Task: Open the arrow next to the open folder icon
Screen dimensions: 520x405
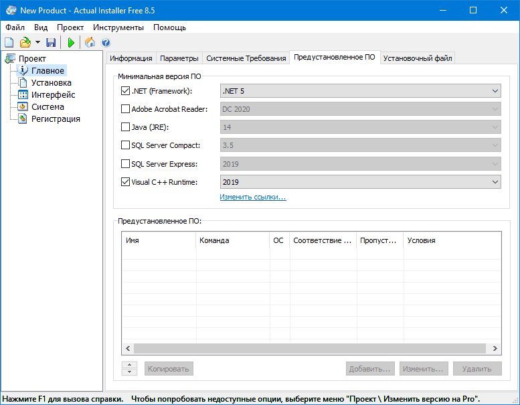Action: click(x=37, y=43)
